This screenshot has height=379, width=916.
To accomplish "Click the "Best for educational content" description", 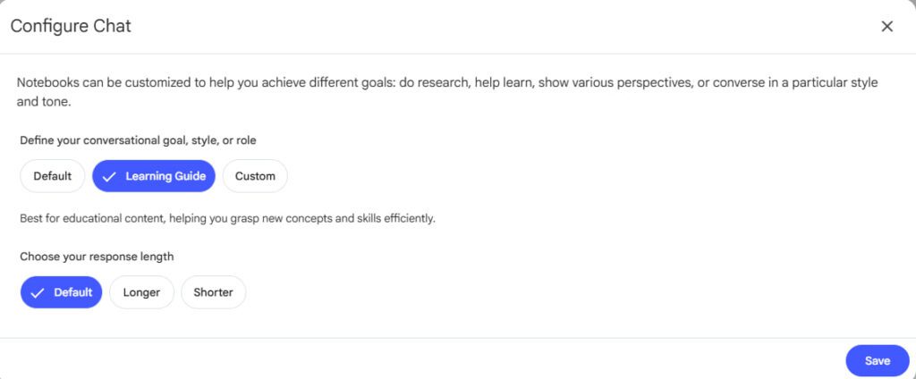I will [227, 218].
